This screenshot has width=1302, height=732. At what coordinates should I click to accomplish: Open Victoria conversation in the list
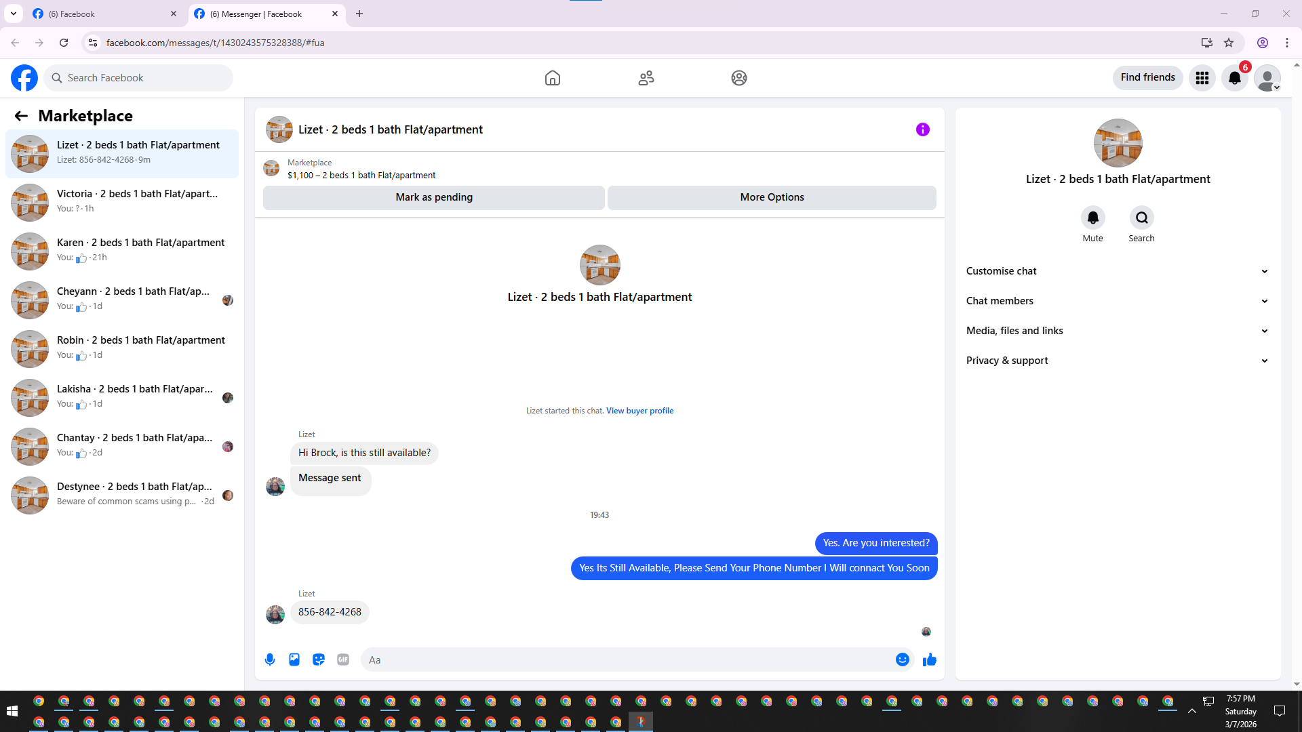pyautogui.click(x=122, y=203)
